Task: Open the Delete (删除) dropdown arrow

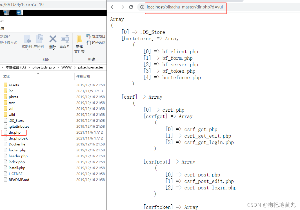Action: (x=53, y=50)
